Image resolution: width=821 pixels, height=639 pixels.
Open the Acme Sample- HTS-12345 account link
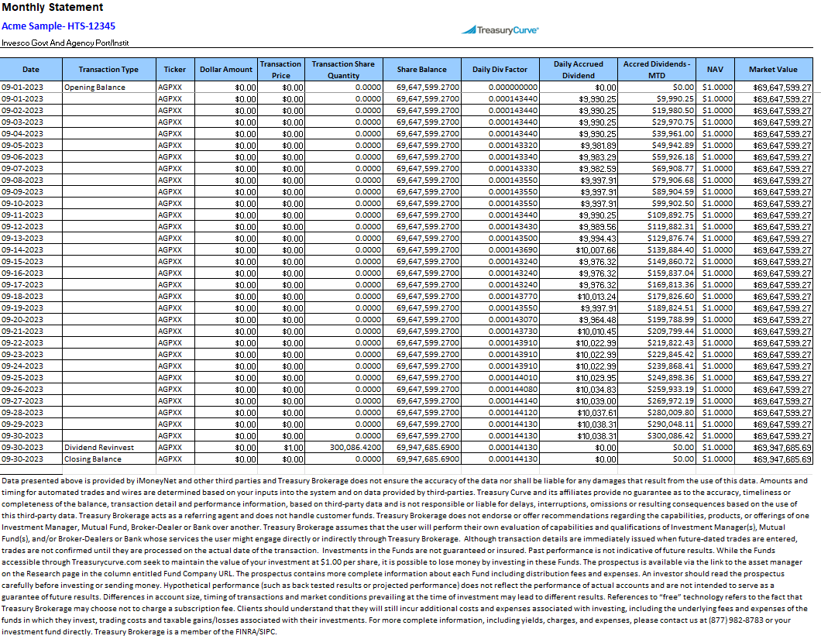58,26
